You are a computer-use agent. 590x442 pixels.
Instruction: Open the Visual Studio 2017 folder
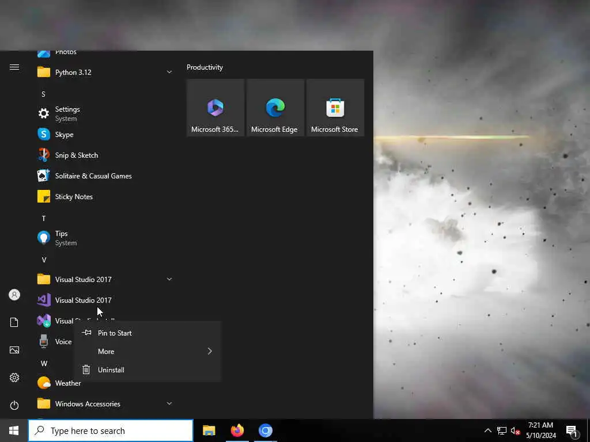click(105, 279)
